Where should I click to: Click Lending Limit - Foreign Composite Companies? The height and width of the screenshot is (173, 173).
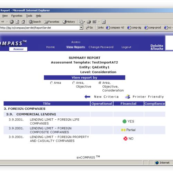point(51,130)
